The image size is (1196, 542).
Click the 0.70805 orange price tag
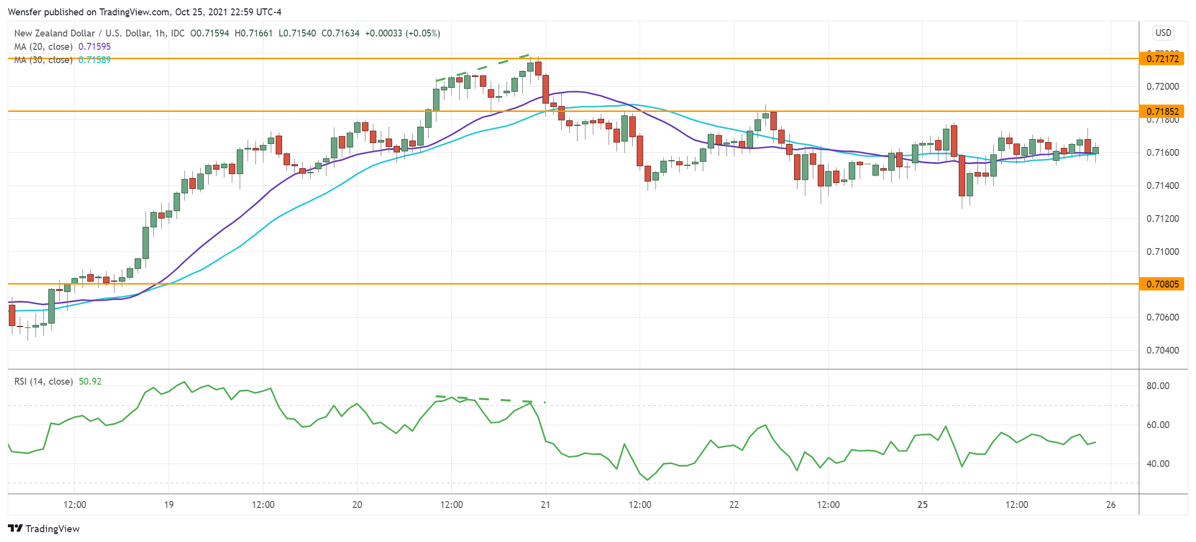click(x=1161, y=284)
